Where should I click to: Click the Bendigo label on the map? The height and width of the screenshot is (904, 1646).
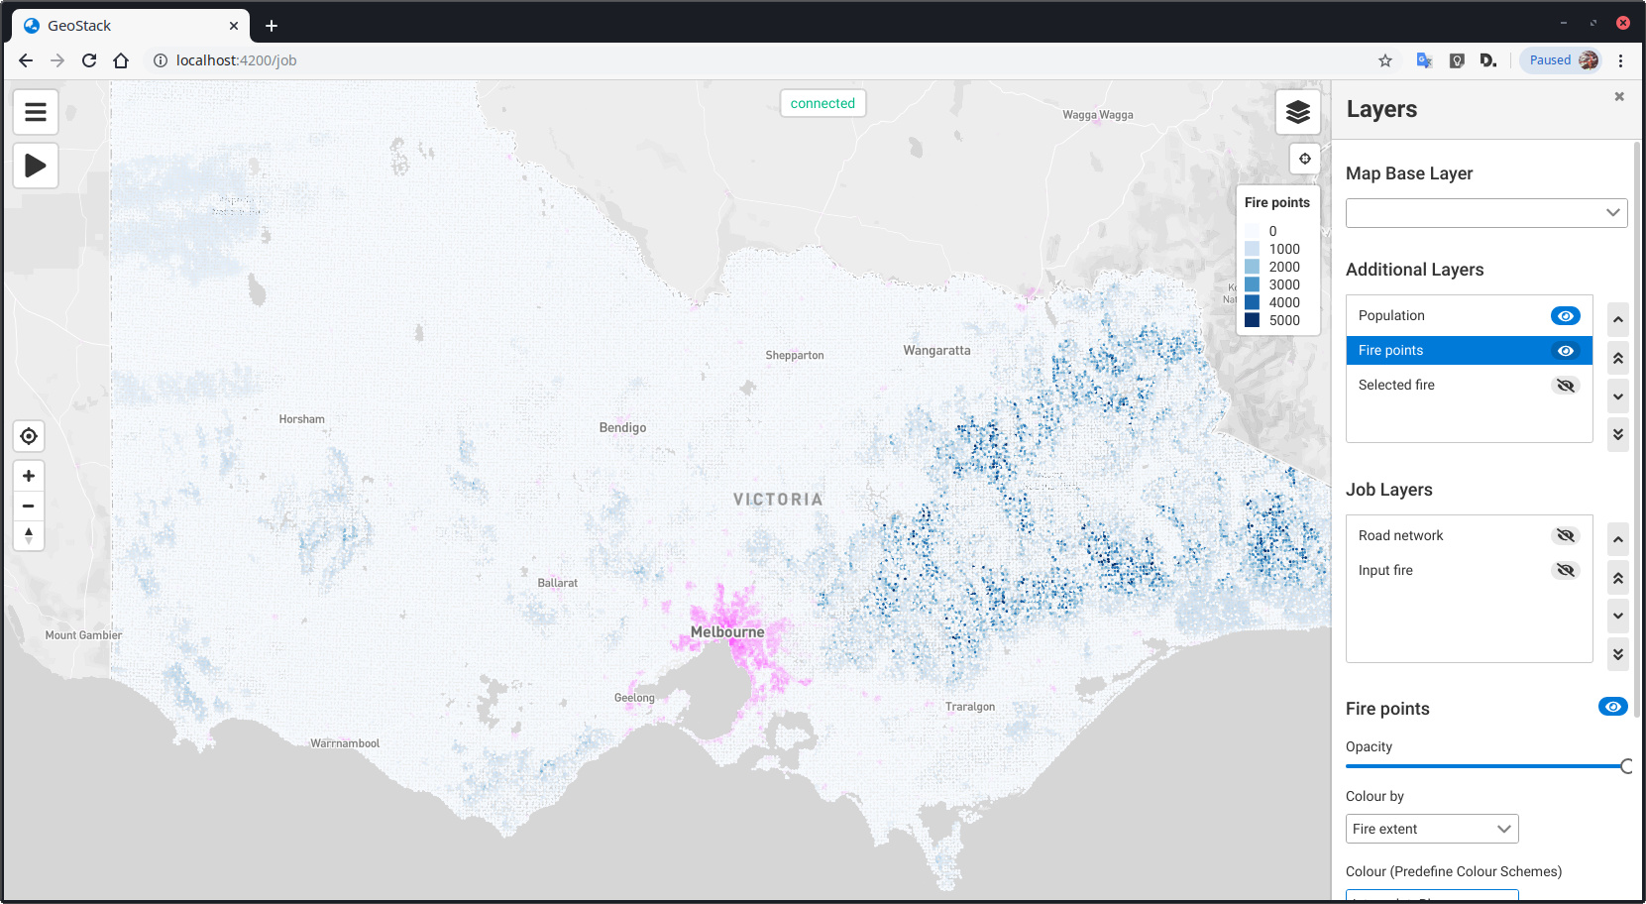click(622, 428)
